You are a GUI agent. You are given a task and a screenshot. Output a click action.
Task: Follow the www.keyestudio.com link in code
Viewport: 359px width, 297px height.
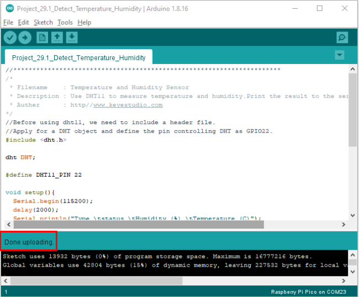[x=128, y=105]
